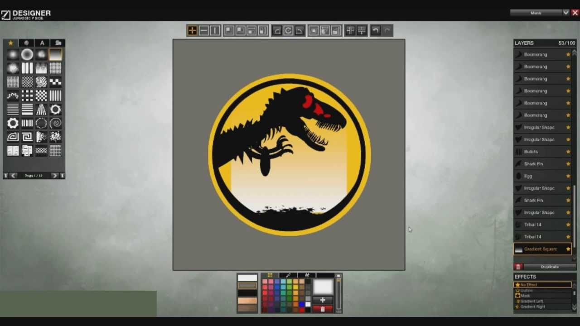The width and height of the screenshot is (580, 326).
Task: Go to previous shapes page
Action: 13,175
